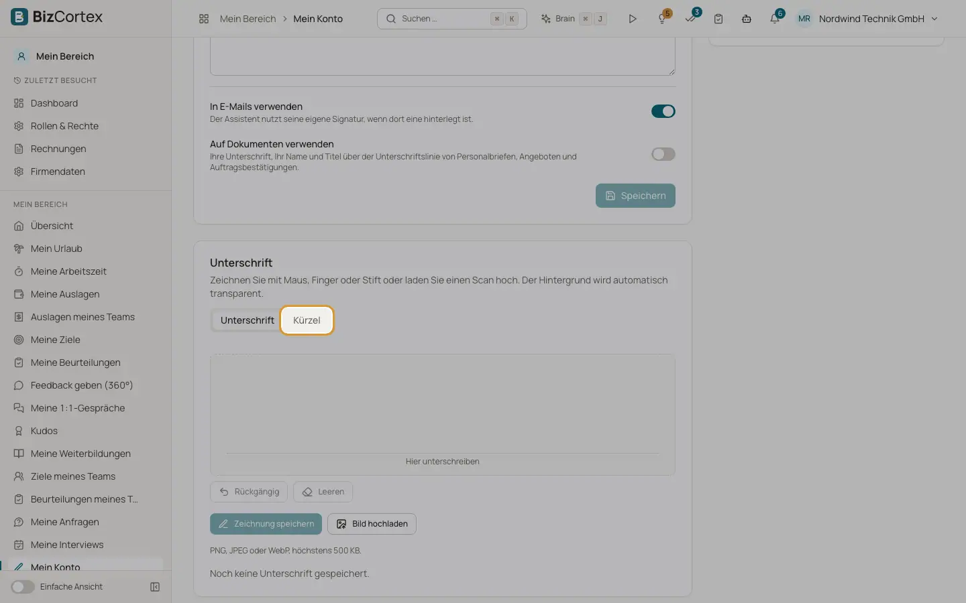The width and height of the screenshot is (966, 603).
Task: Click the Kudos award icon
Action: click(19, 431)
